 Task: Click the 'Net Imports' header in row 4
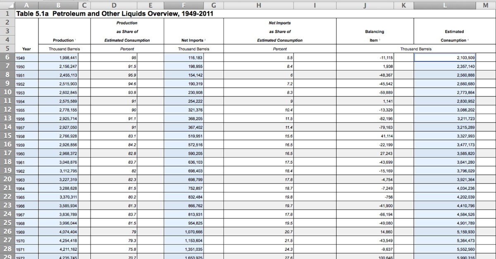click(x=194, y=40)
